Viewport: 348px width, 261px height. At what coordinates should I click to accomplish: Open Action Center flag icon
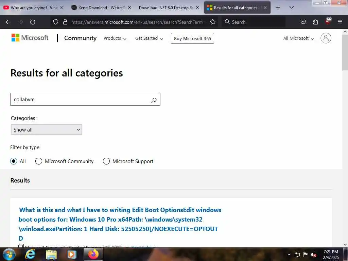tap(306, 255)
